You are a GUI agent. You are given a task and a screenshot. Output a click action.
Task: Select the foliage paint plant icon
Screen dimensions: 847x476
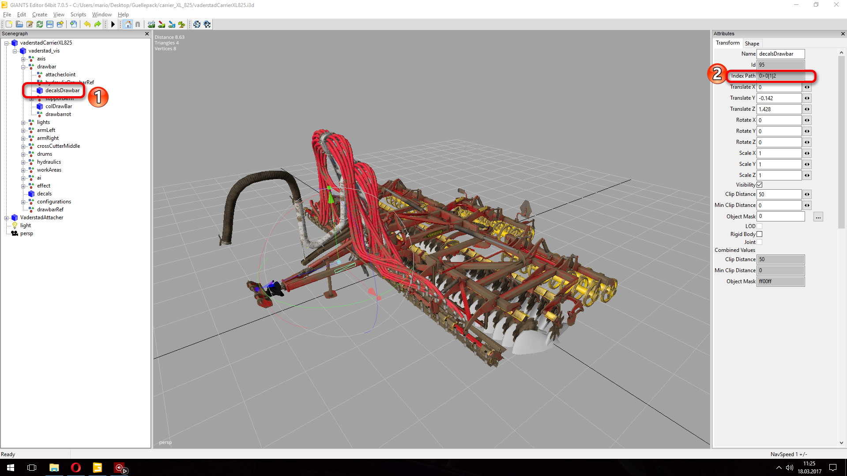pyautogui.click(x=182, y=24)
